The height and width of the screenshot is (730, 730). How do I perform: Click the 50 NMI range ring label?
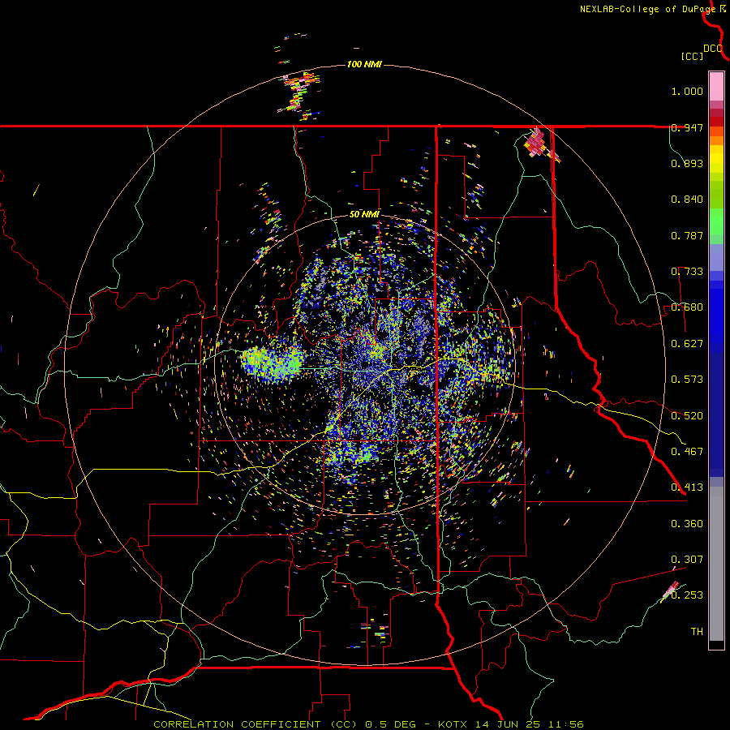[x=364, y=215]
